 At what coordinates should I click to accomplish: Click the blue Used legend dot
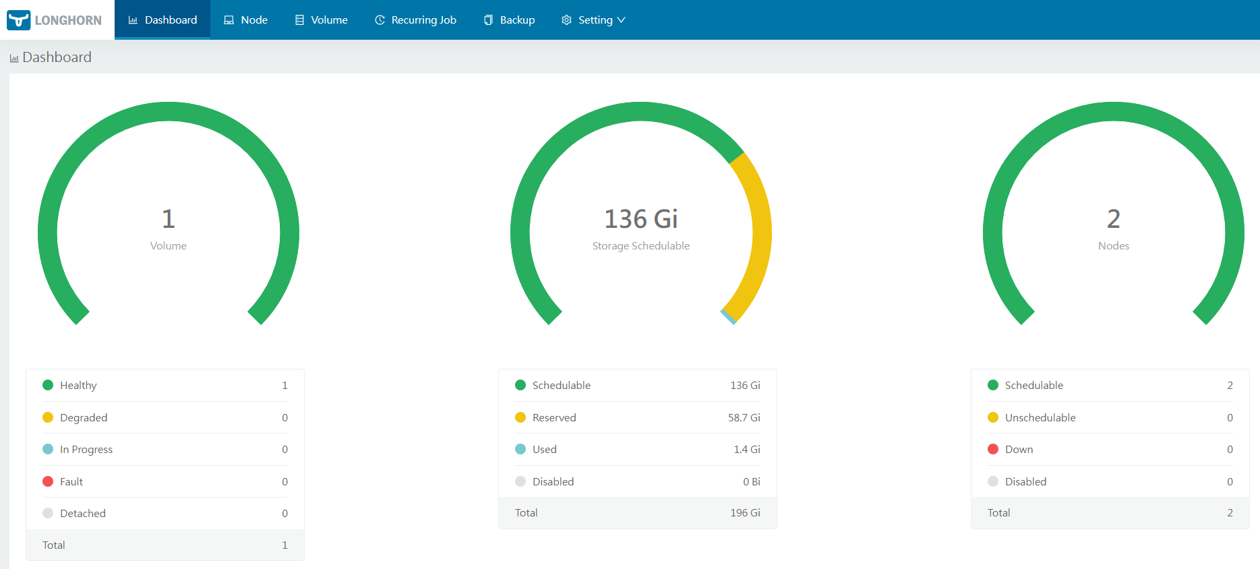[x=520, y=449]
